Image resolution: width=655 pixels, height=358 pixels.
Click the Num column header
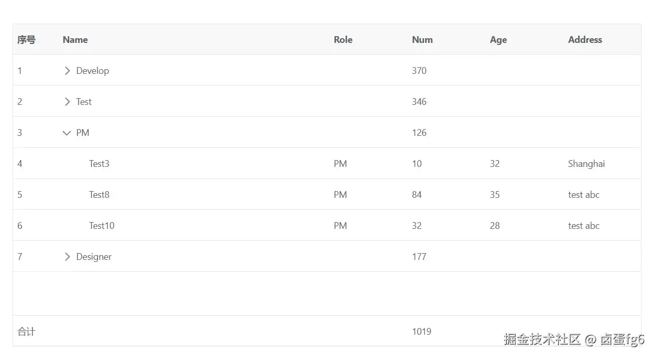coord(423,40)
